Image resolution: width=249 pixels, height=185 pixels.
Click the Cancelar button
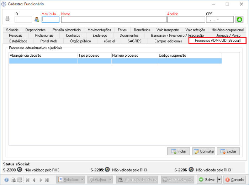pyautogui.click(x=235, y=180)
